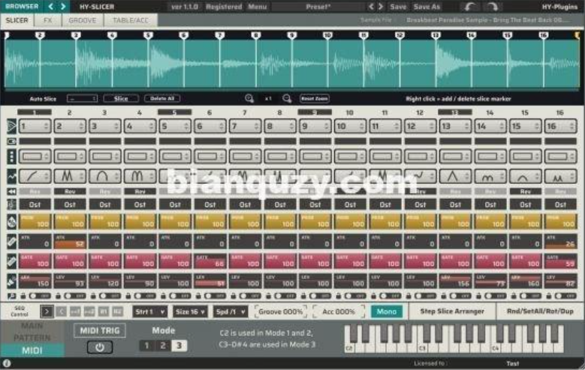Click the slice select row icon

click(11, 126)
